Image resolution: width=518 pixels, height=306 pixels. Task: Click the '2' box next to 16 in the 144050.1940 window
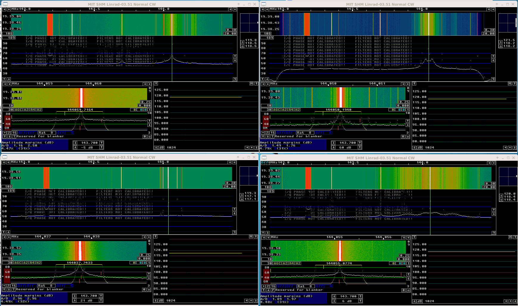(x=267, y=133)
